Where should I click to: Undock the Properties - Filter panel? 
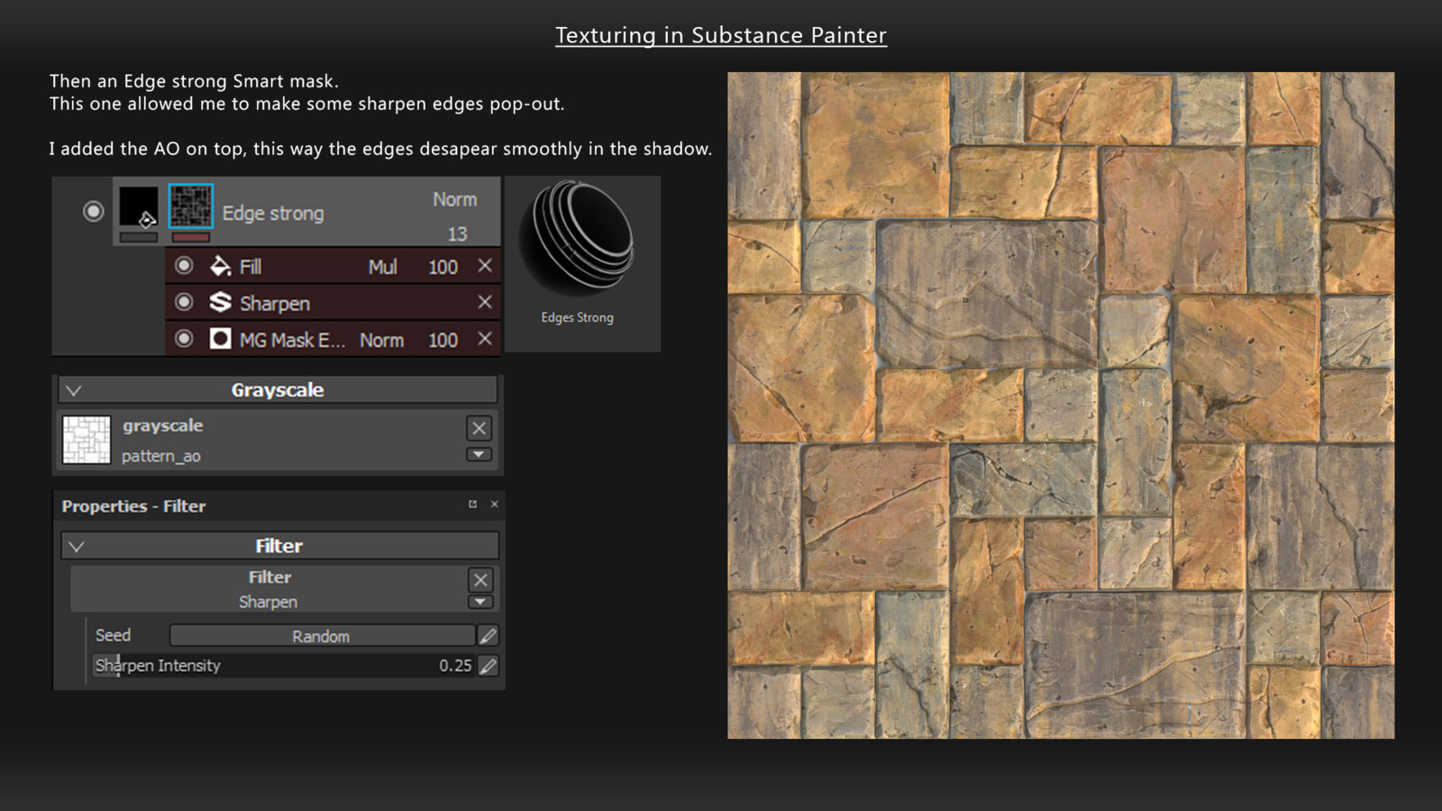[x=472, y=505]
